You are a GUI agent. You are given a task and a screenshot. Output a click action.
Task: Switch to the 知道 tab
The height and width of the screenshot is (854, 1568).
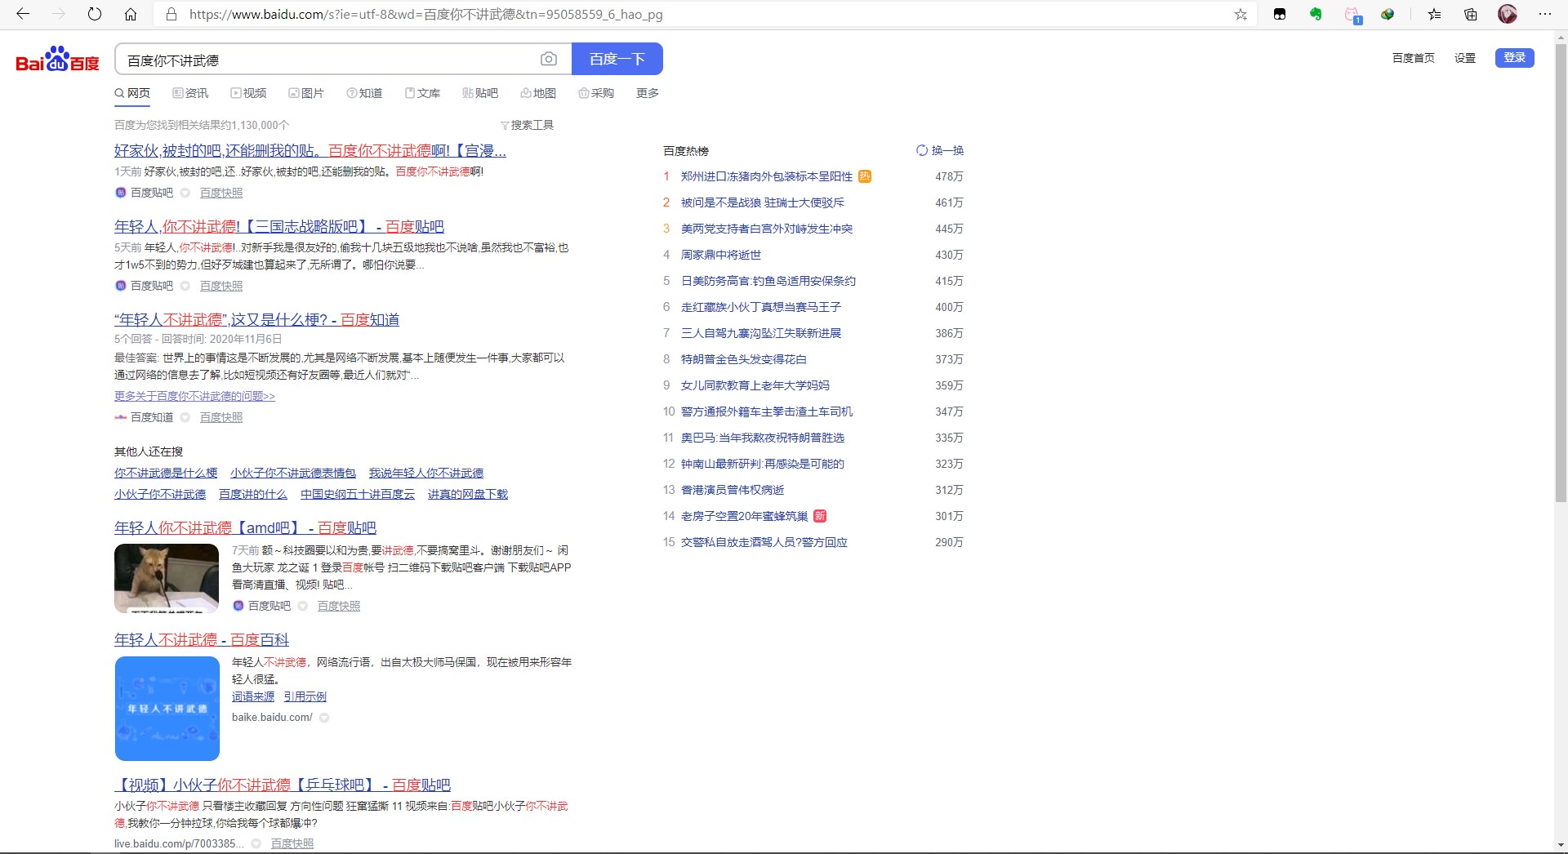[x=364, y=93]
